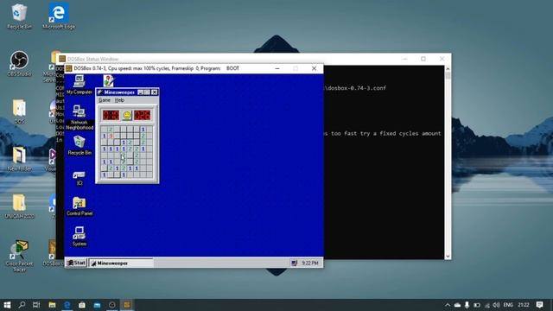Click the Minesweeper mine counter display
Viewport: 553px width, 311px height.
pos(111,115)
